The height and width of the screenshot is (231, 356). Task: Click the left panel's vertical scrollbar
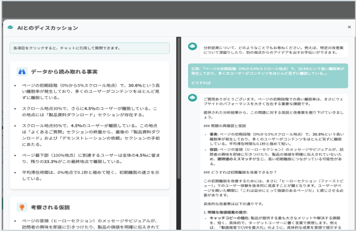pyautogui.click(x=179, y=109)
